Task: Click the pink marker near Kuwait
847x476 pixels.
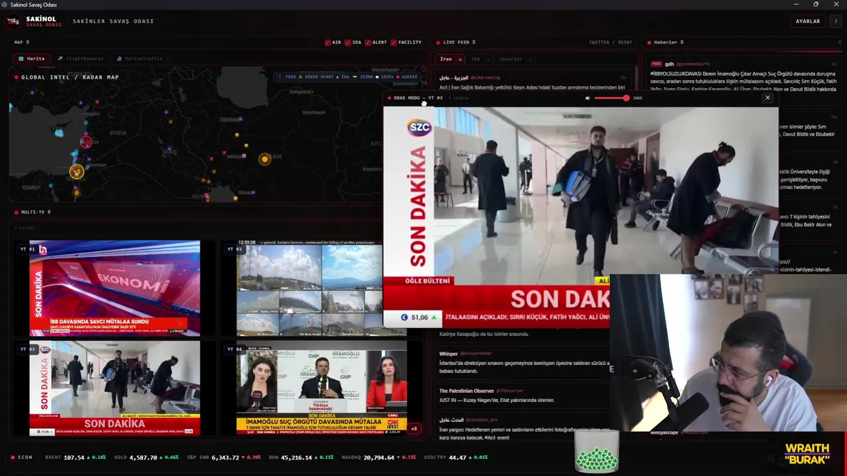Action: [x=207, y=196]
